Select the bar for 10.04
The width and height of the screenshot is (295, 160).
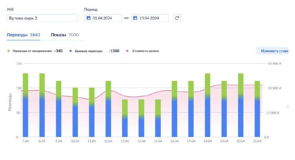point(75,112)
